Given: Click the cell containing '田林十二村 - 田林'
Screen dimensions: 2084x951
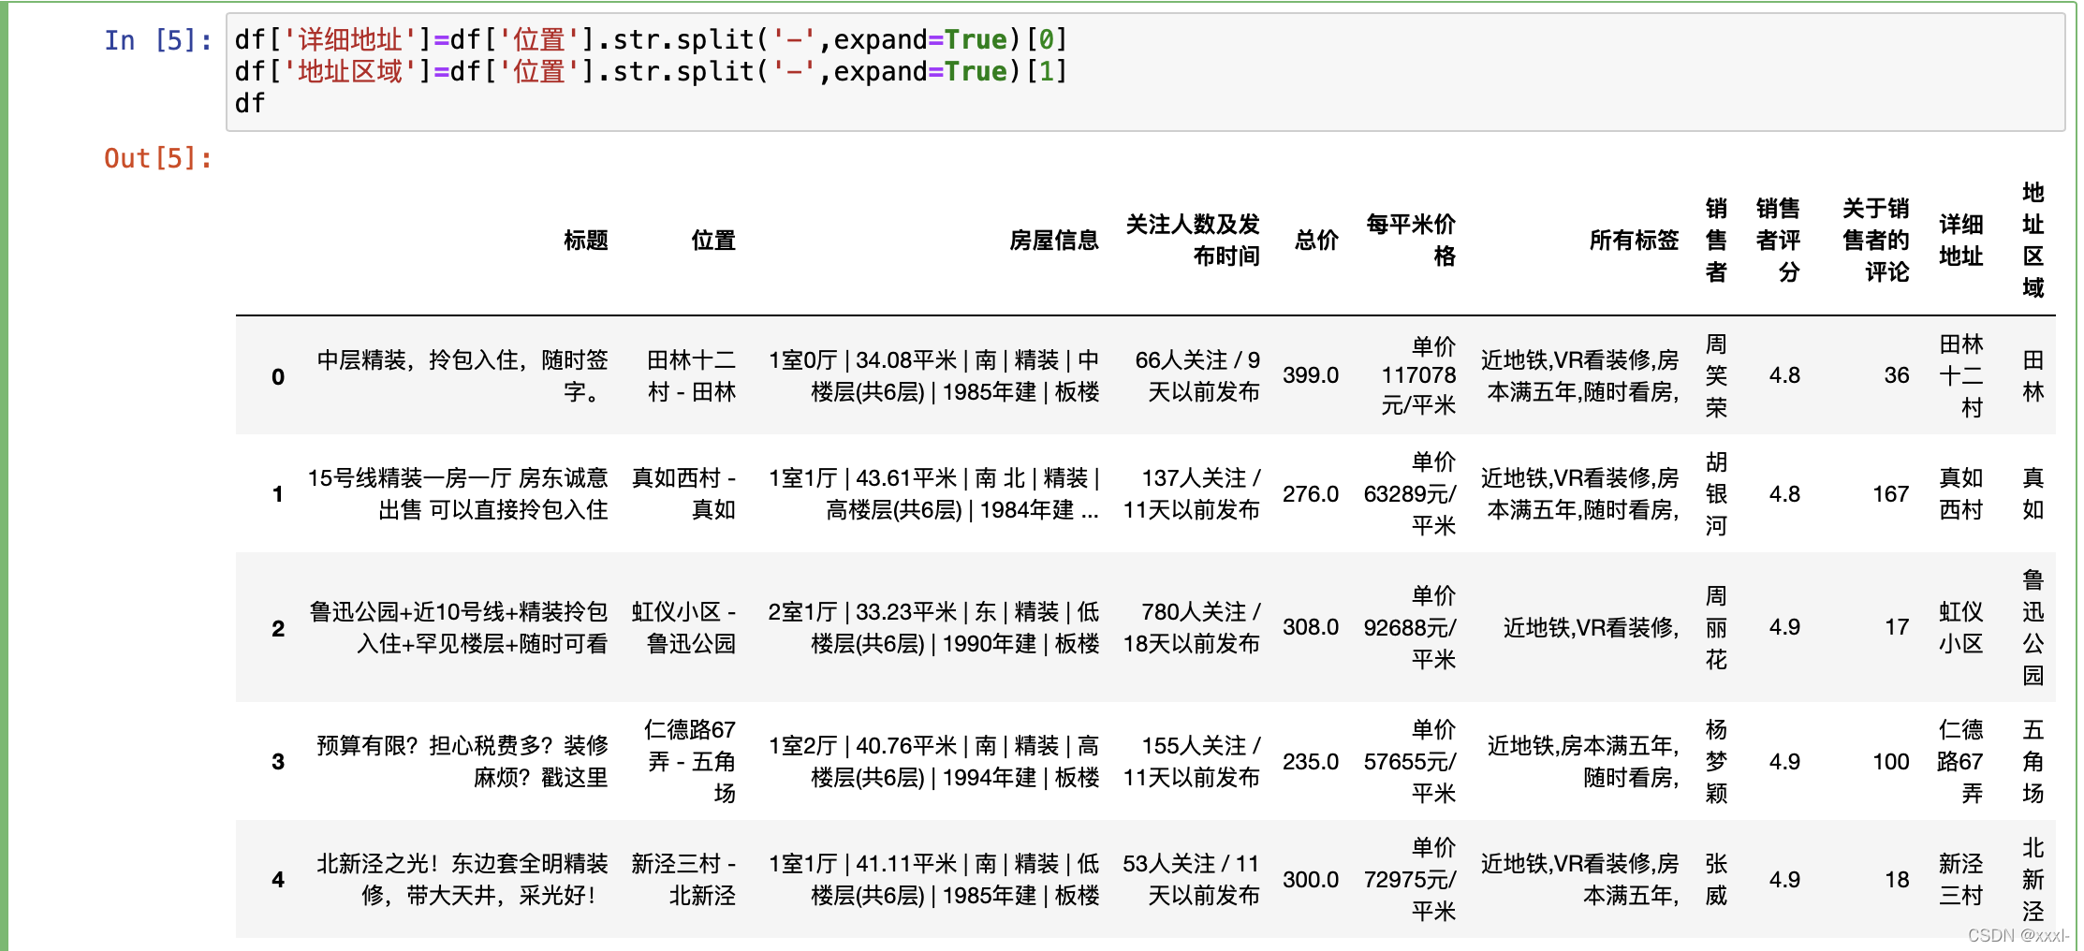Looking at the screenshot, I should (690, 375).
